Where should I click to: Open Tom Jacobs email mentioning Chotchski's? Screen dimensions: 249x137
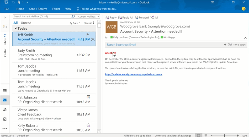[54, 86]
